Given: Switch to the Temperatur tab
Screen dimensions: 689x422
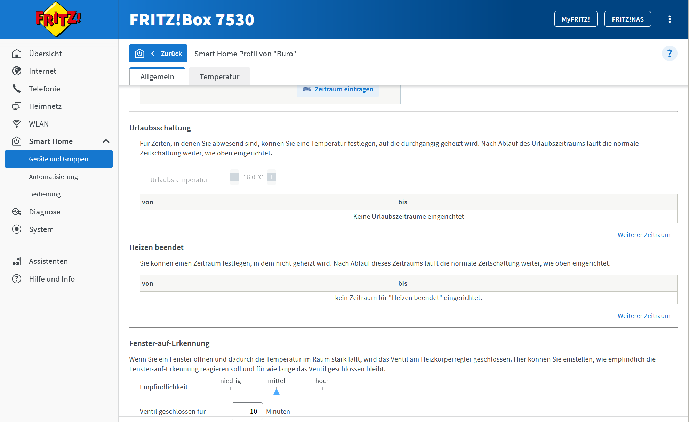Looking at the screenshot, I should click(219, 76).
